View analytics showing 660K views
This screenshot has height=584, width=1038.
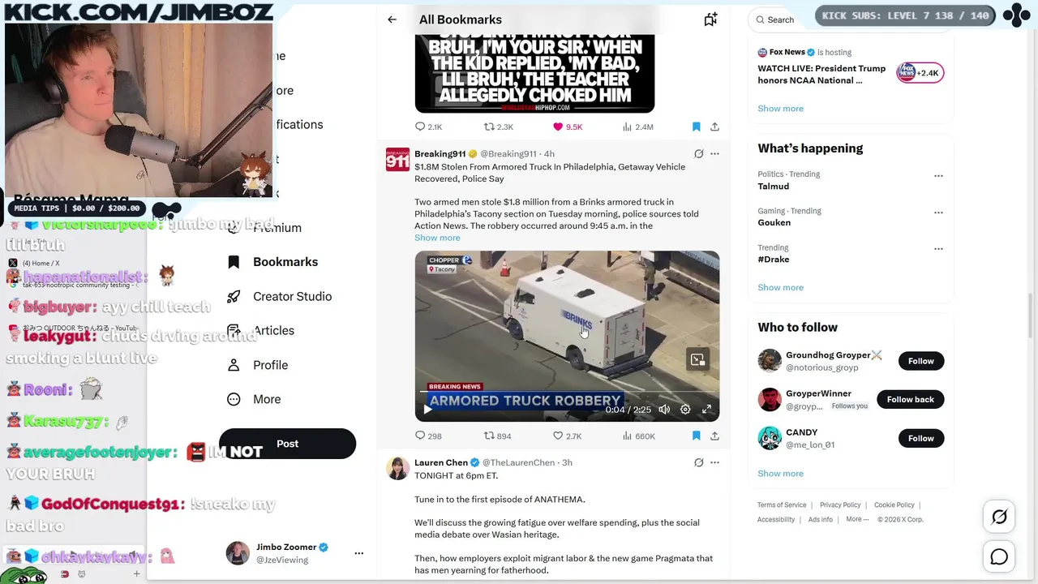638,436
